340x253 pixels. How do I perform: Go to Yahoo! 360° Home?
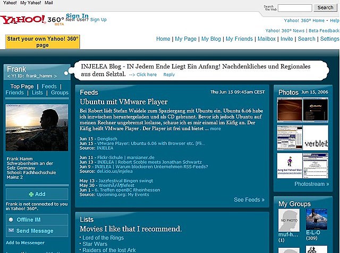tap(304, 21)
